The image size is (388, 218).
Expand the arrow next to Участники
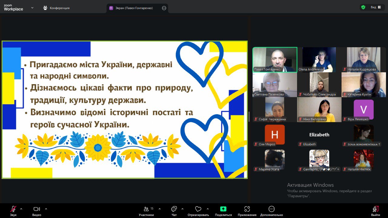click(159, 209)
